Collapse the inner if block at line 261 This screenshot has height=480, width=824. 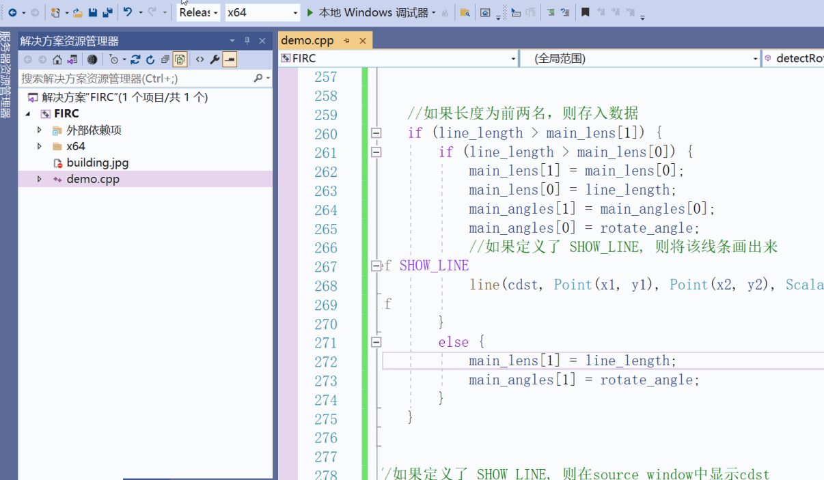coord(376,152)
